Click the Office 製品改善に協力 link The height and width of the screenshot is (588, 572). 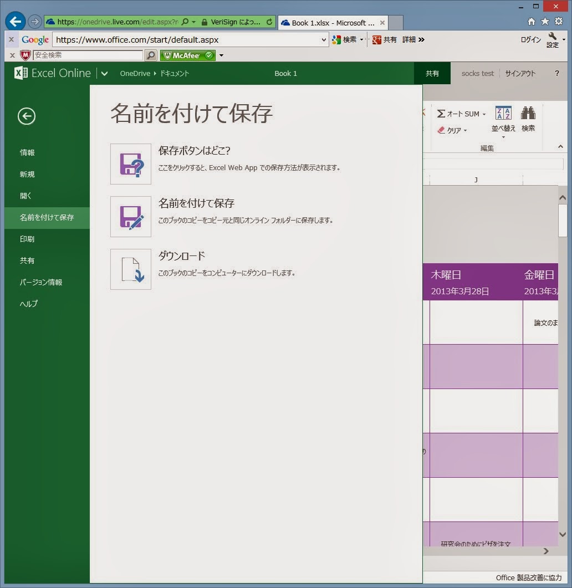click(529, 577)
